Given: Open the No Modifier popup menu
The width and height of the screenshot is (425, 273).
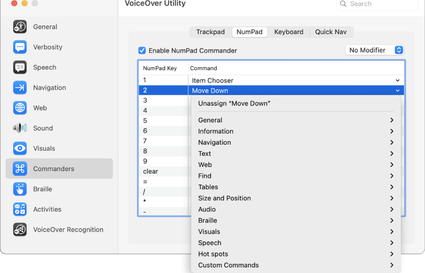Looking at the screenshot, I should pos(375,50).
